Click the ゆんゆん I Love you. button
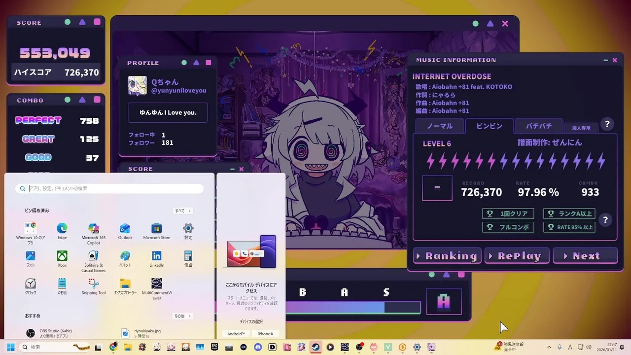This screenshot has height=355, width=631. [x=168, y=112]
